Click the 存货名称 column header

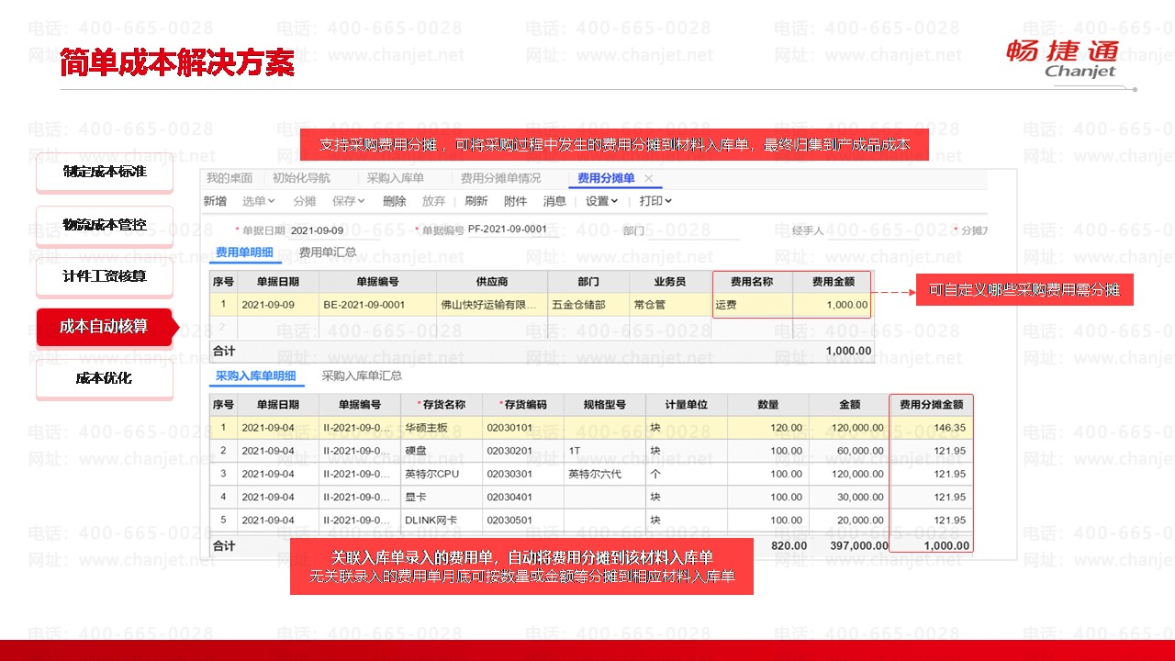(x=441, y=405)
